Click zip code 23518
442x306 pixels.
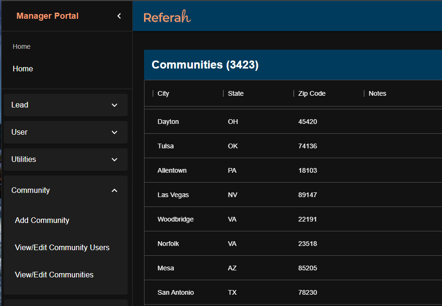tap(307, 244)
